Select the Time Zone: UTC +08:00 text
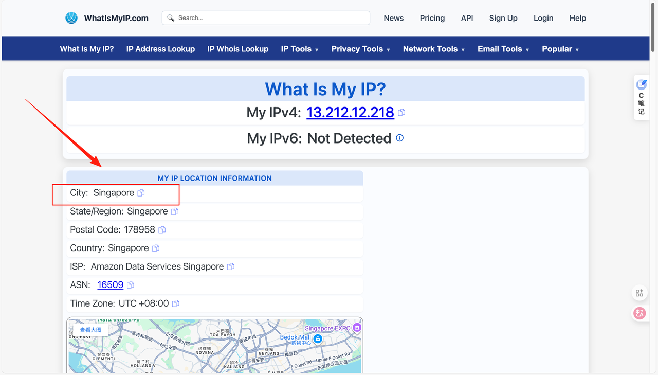Viewport: 658px width, 375px height. tap(119, 303)
